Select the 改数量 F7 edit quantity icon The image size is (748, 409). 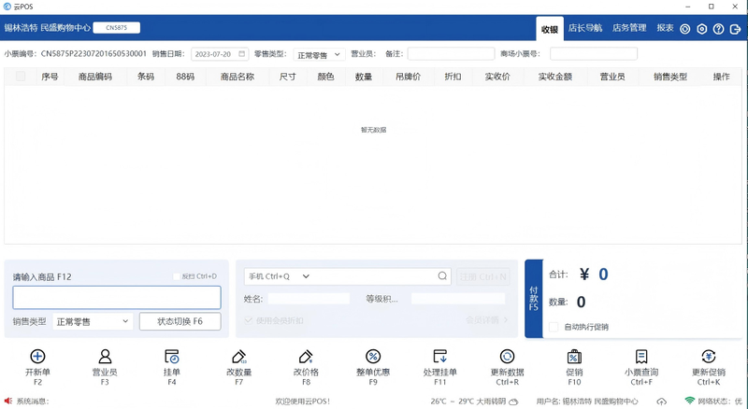click(x=239, y=357)
